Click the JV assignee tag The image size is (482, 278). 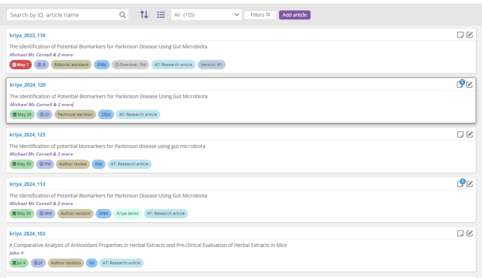(38, 263)
